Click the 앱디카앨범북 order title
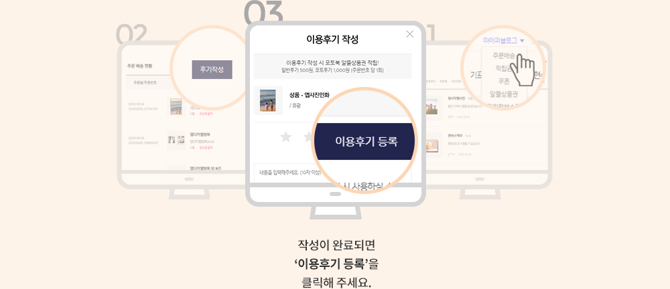Image resolution: width=670 pixels, height=289 pixels. [x=197, y=134]
